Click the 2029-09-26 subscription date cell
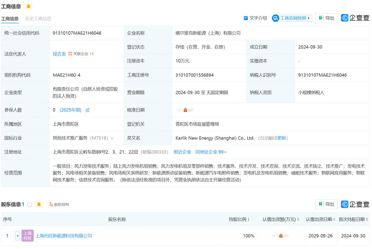Screen dimensions: 372x249 pyautogui.click(x=320, y=236)
